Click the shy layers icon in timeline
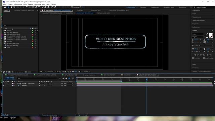The height and width of the screenshot is (121, 215). pyautogui.click(x=63, y=78)
